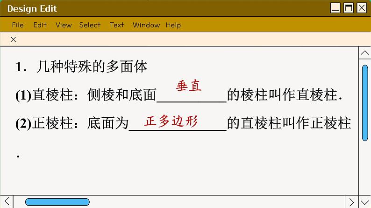Click the red answer text 垂直
The image size is (371, 208).
point(189,86)
